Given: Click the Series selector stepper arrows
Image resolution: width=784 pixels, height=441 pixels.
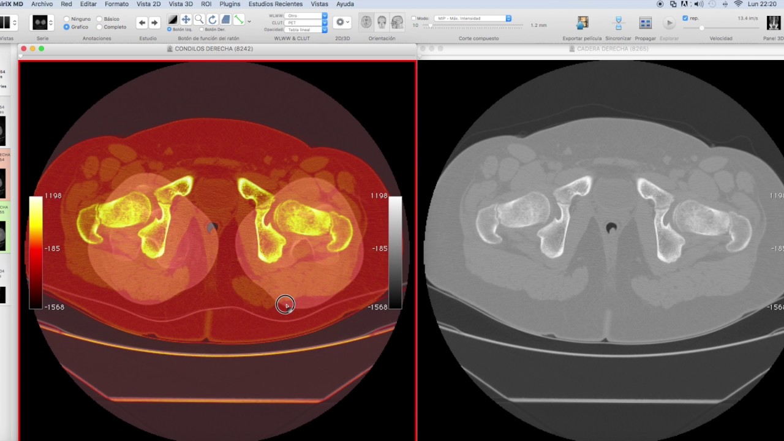Looking at the screenshot, I should pos(50,23).
